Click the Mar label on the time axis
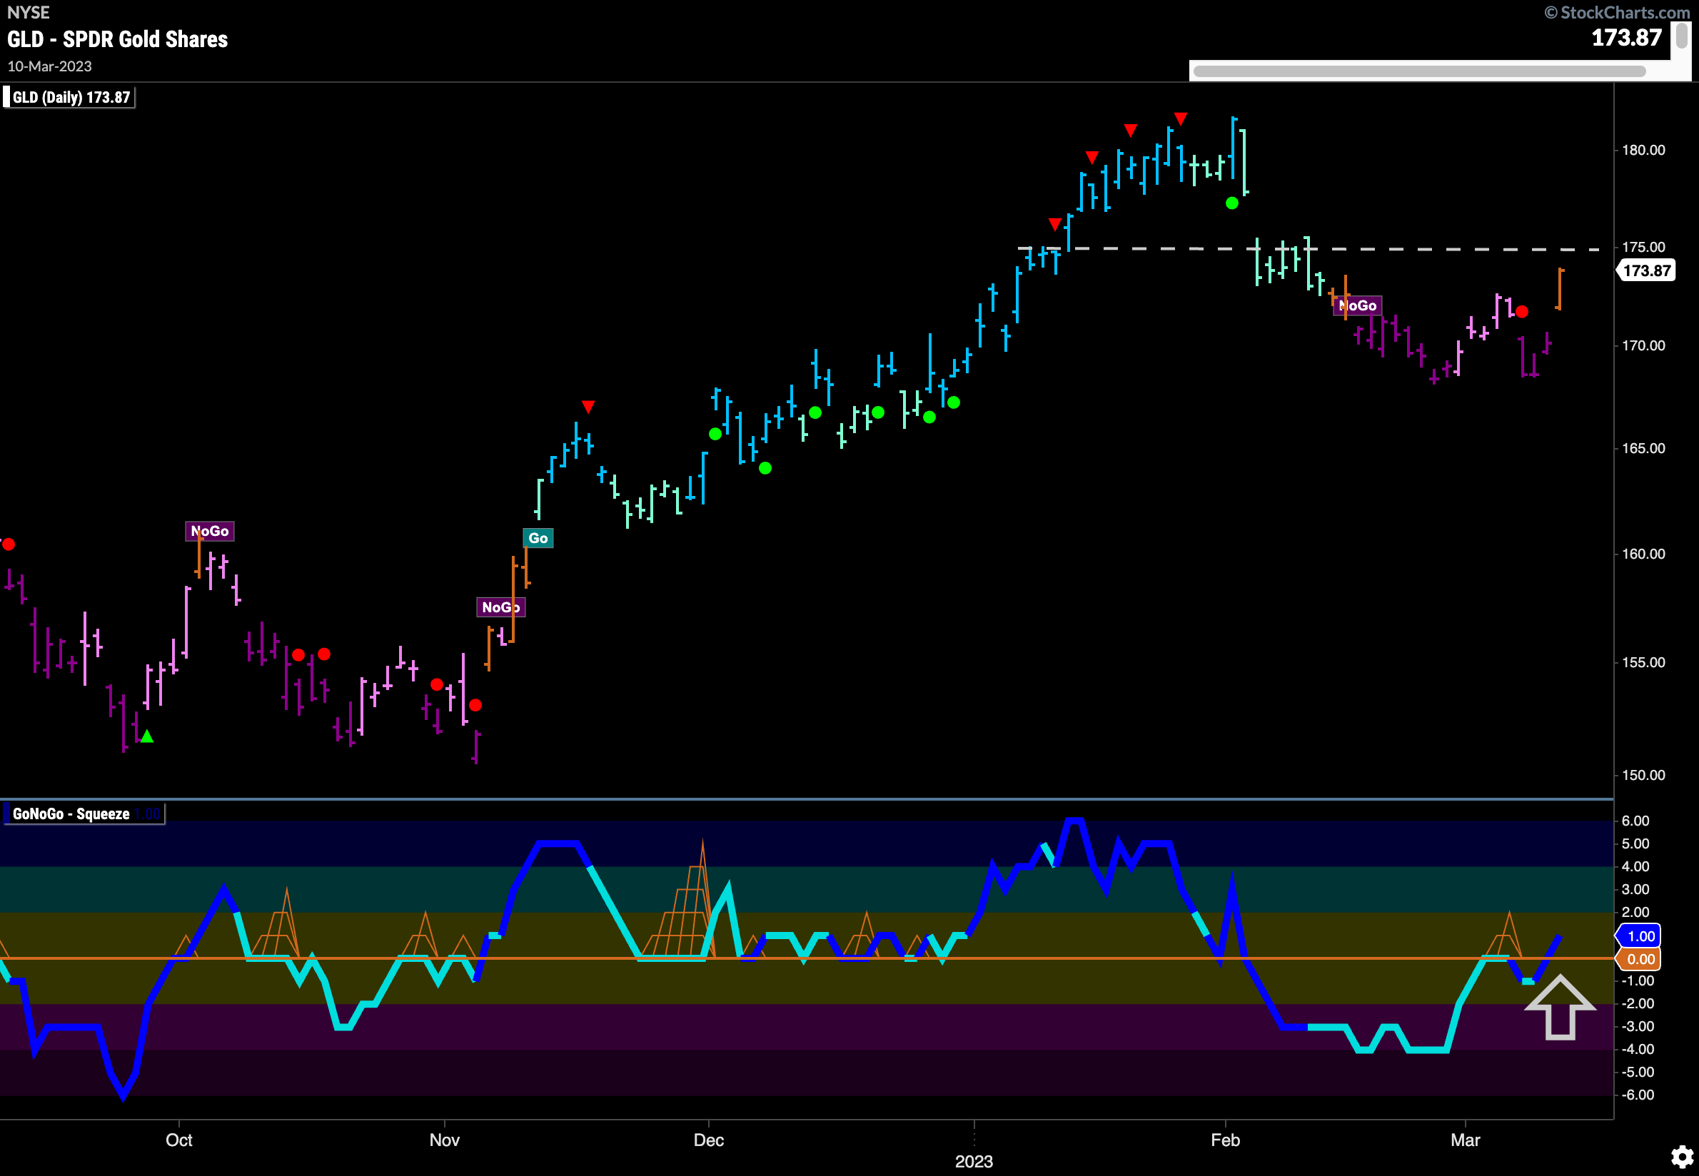The width and height of the screenshot is (1699, 1176). click(1466, 1140)
